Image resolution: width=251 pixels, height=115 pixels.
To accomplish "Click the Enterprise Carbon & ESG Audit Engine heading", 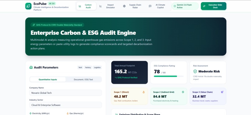I will (x=83, y=33).
